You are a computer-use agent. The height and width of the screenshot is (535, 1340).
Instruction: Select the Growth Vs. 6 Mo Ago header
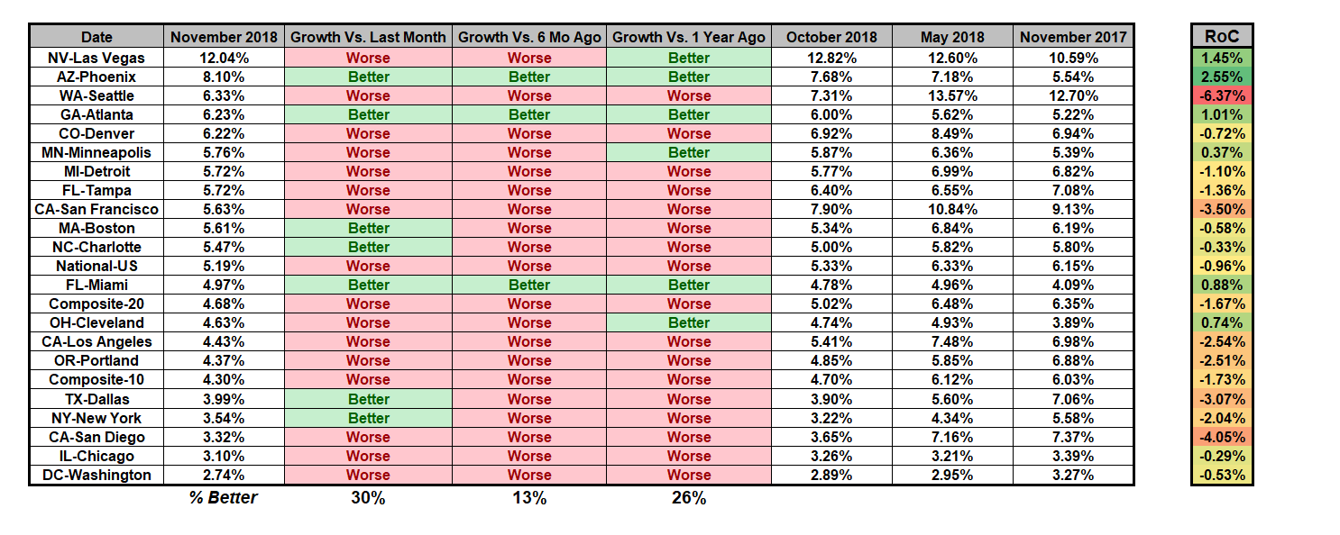[x=529, y=37]
